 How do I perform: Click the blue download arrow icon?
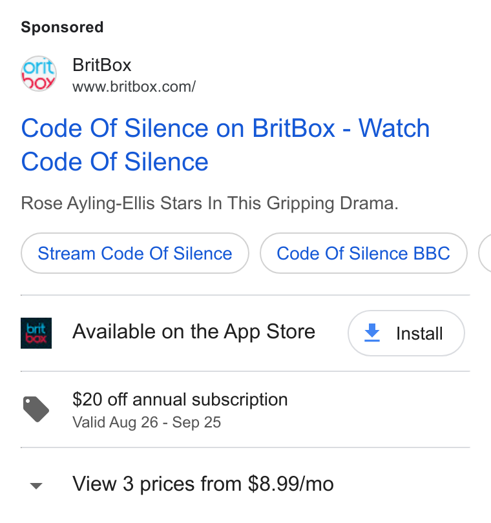coord(372,333)
